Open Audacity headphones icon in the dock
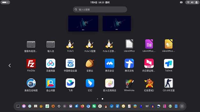Viewport: 200px width, 112px height. pos(153,106)
